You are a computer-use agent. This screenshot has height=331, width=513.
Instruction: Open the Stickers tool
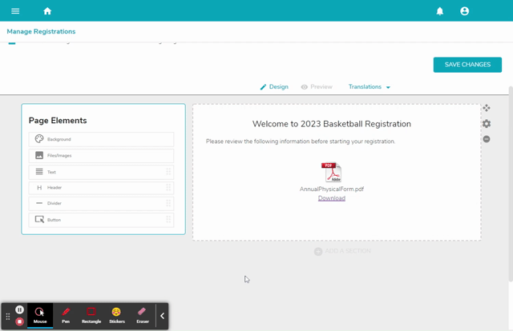117,316
